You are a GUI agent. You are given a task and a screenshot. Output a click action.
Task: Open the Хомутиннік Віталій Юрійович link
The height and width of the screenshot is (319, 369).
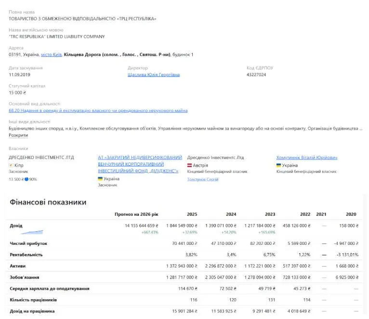[307, 158]
